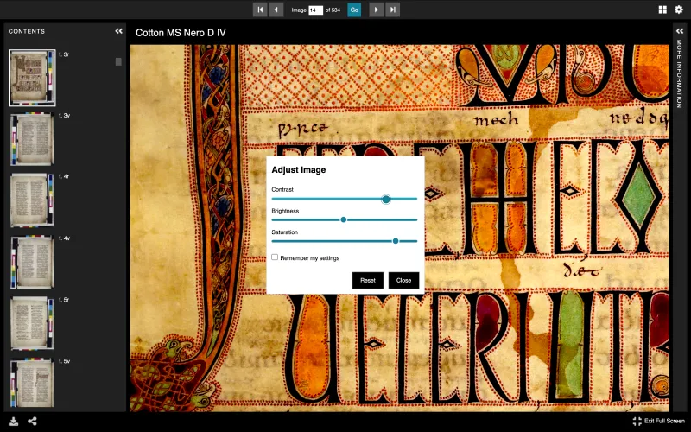Viewport: 691px width, 432px height.
Task: Open the f. 5r thumbnail
Action: [x=32, y=323]
